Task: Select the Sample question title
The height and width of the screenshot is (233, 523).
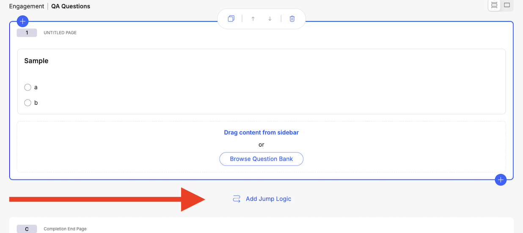Action: (36, 61)
